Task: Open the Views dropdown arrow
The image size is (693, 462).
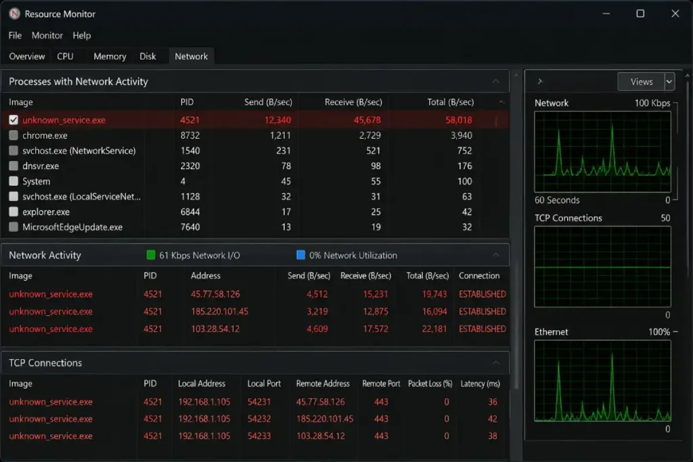Action: click(x=669, y=82)
